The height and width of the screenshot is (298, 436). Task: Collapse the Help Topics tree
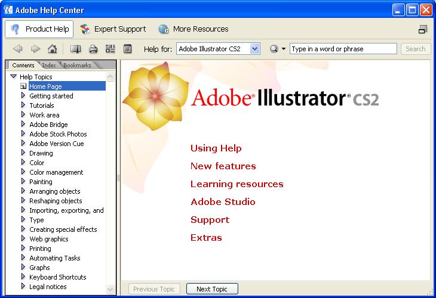click(13, 76)
